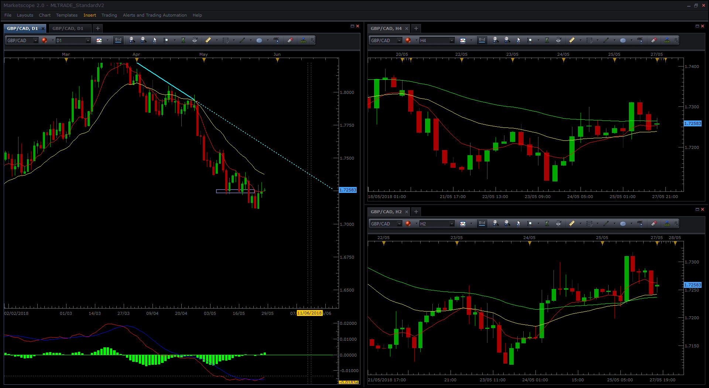The height and width of the screenshot is (388, 709).
Task: Click the add indicator icon in D1 toolbar
Action: click(x=132, y=40)
